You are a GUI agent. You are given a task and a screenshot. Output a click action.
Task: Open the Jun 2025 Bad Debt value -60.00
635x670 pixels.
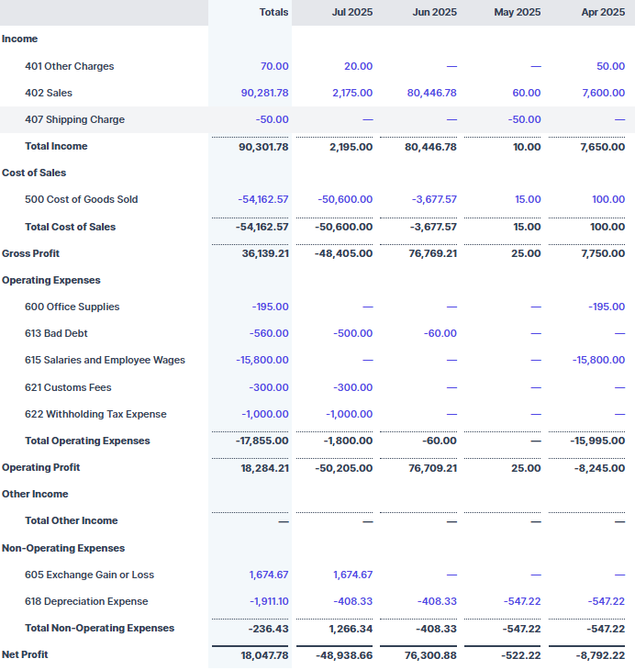[x=440, y=333]
